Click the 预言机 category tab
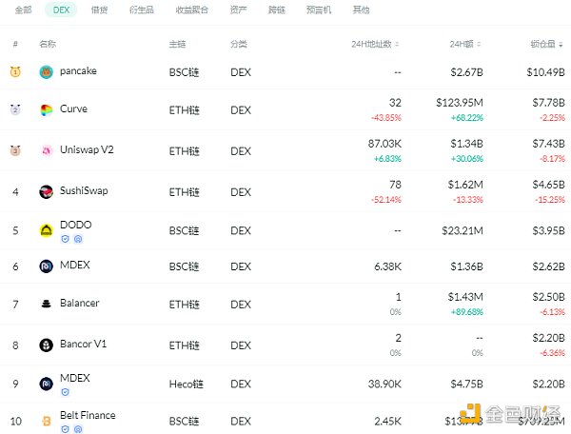 tap(321, 10)
